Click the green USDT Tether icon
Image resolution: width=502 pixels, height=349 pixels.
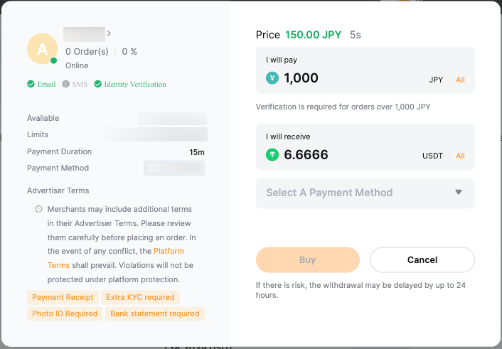click(272, 154)
